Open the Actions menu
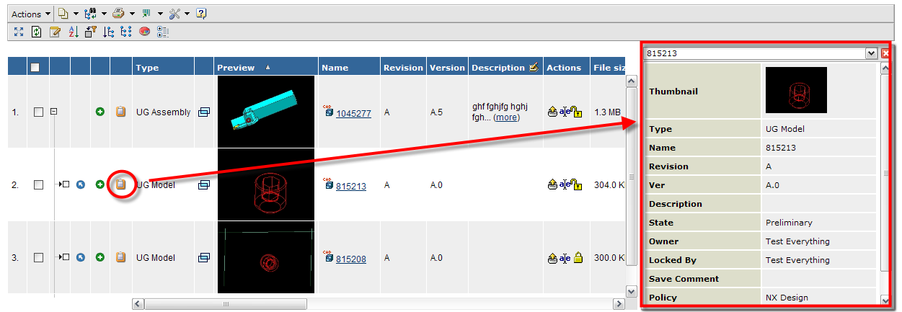902x312 pixels. click(31, 14)
